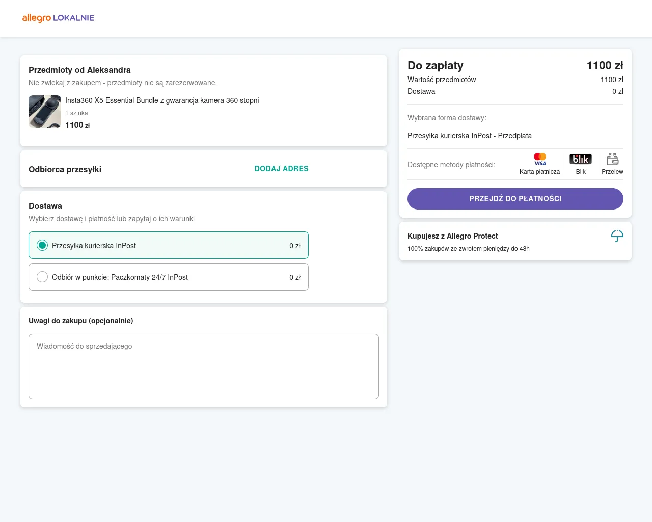Click the selected delivery text Przesyłka kurierska InPost - Przedpłata
The image size is (652, 522).
coord(470,136)
